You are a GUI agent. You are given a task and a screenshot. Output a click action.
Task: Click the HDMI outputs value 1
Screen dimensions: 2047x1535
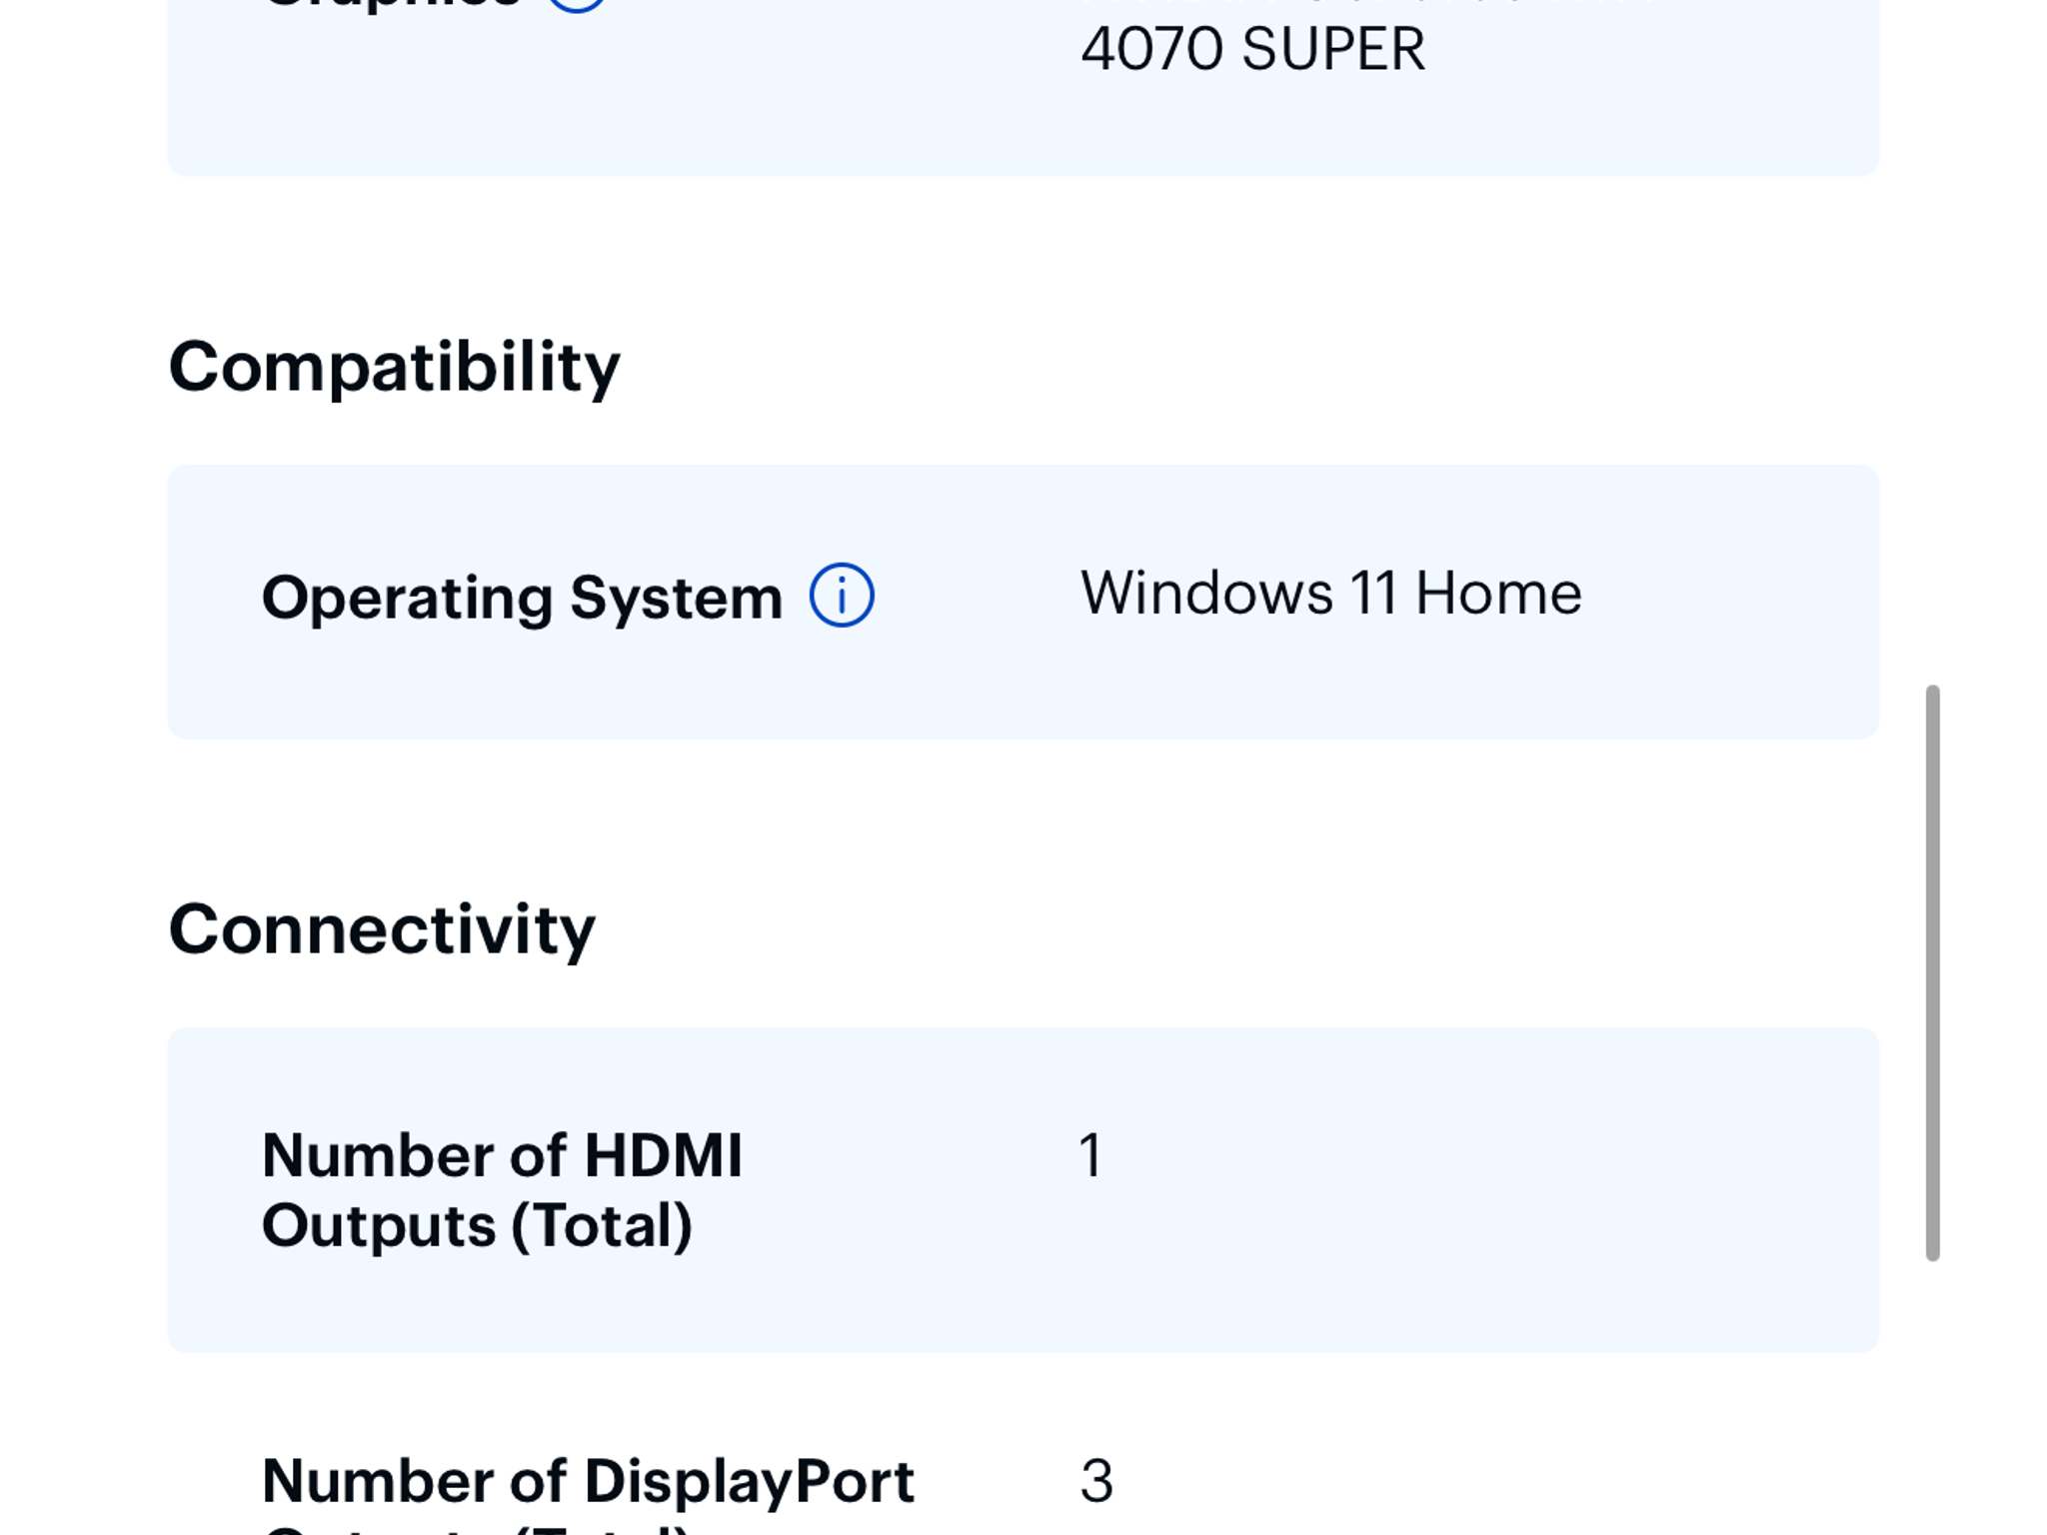click(x=1090, y=1156)
